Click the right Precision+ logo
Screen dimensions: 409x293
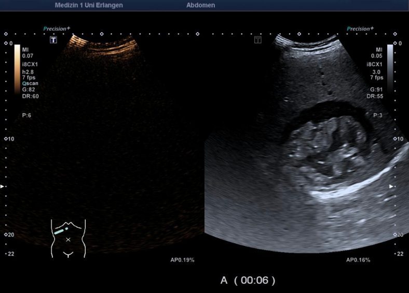(360, 29)
